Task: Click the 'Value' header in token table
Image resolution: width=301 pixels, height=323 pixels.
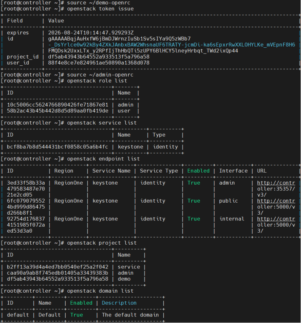Action: pyautogui.click(x=56, y=21)
